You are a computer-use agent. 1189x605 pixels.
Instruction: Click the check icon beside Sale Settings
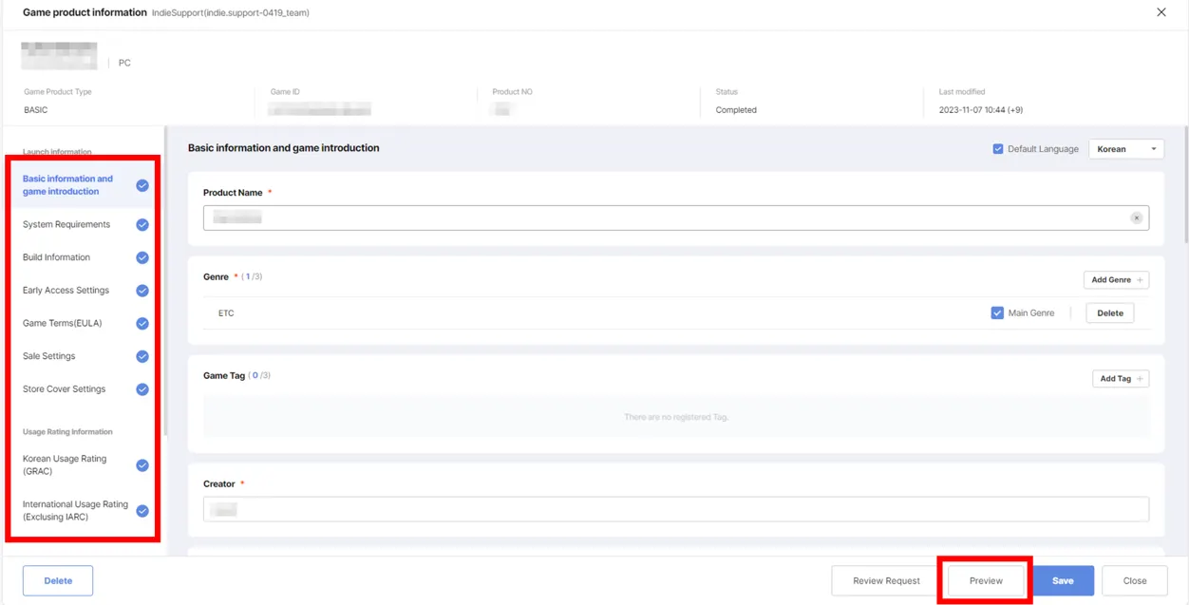pos(142,356)
